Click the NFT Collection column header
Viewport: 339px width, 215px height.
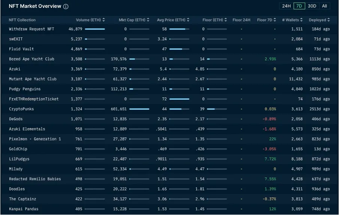(22, 20)
